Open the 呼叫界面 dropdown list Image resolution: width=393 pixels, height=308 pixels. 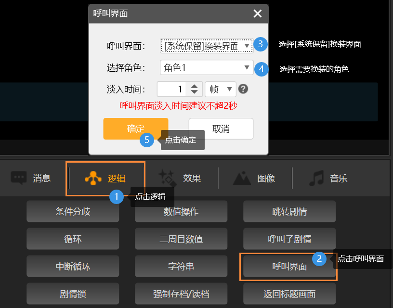pyautogui.click(x=206, y=46)
